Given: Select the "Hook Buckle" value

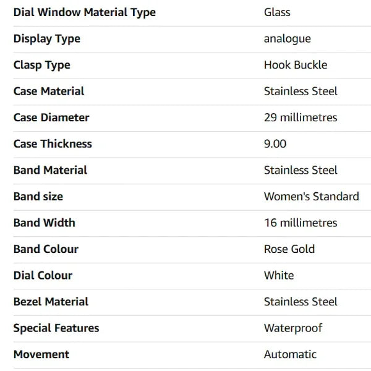Looking at the screenshot, I should click(296, 65).
